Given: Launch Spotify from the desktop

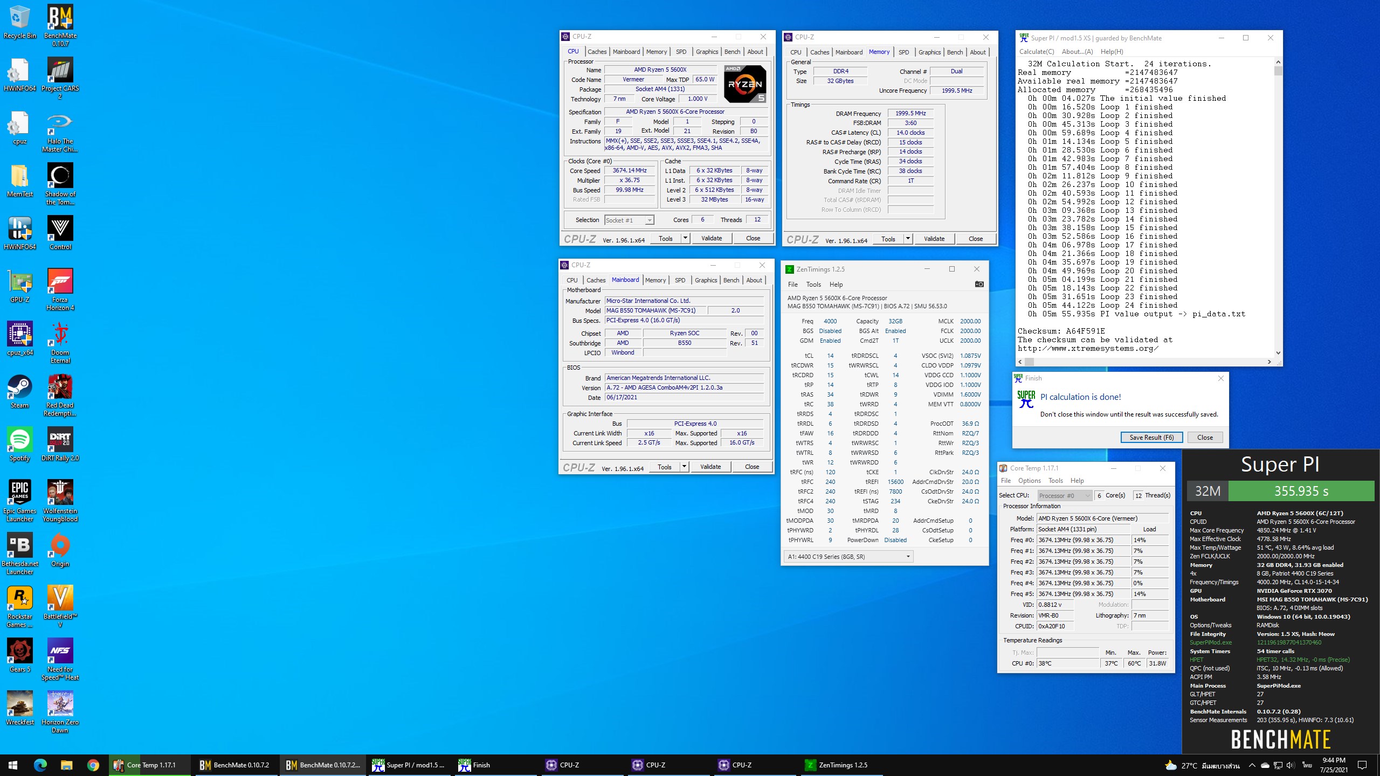Looking at the screenshot, I should pyautogui.click(x=20, y=445).
